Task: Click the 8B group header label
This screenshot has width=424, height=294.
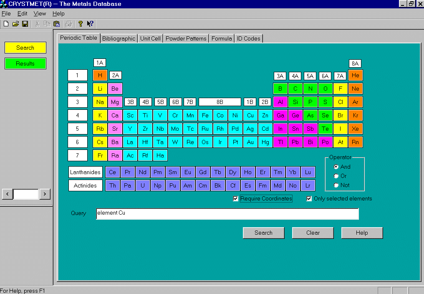Action: pos(220,102)
